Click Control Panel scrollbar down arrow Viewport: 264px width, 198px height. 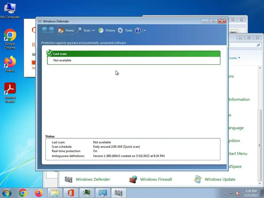point(260,183)
